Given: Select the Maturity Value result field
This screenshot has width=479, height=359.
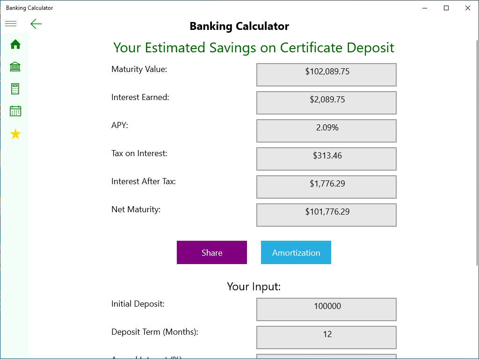Looking at the screenshot, I should pyautogui.click(x=327, y=75).
